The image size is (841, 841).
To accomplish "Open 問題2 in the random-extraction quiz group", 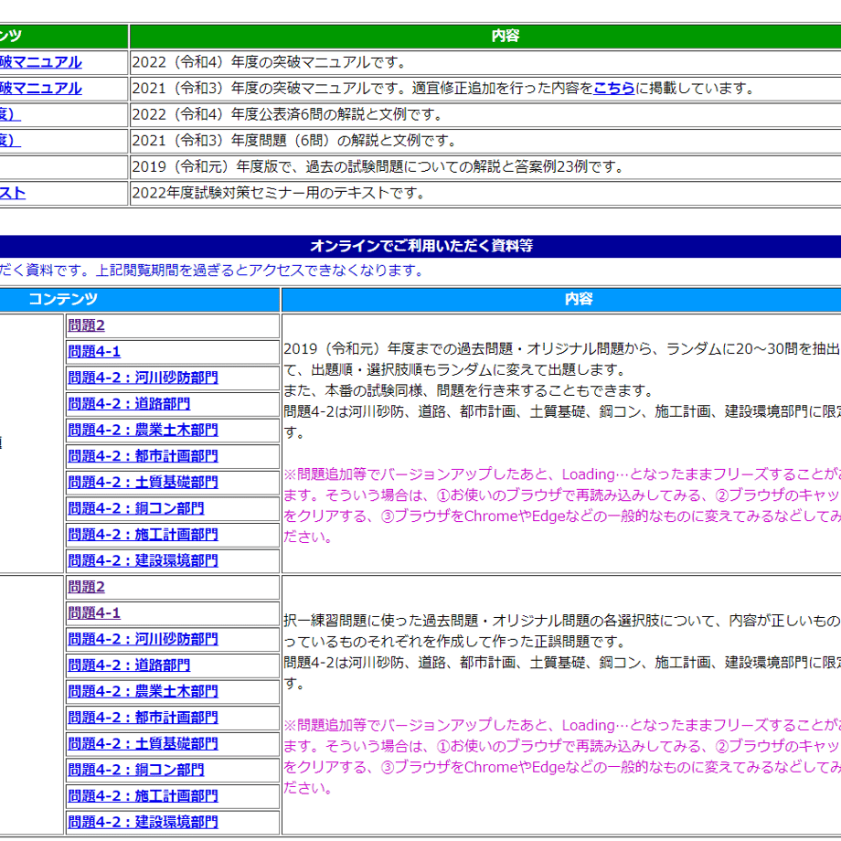I will click(x=86, y=325).
